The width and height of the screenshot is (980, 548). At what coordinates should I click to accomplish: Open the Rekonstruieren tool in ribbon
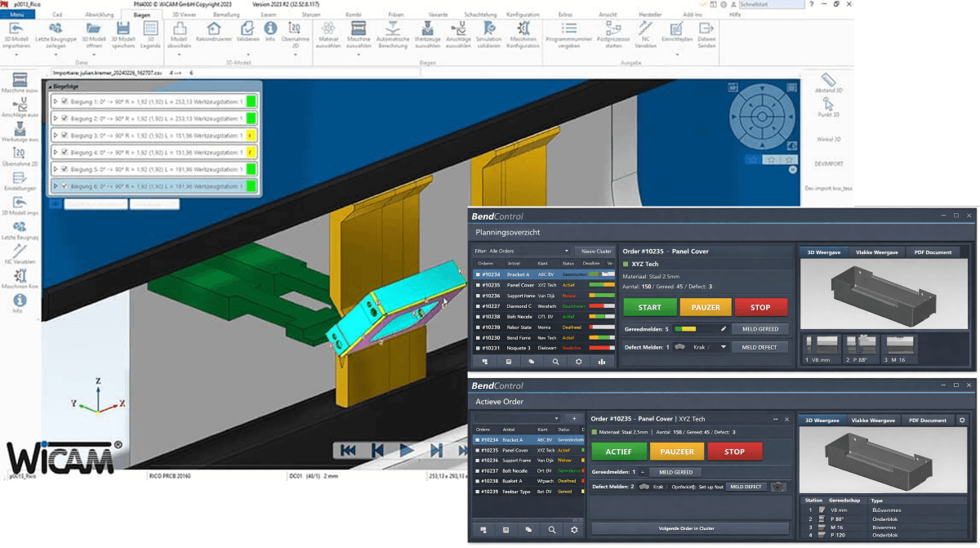pyautogui.click(x=214, y=33)
